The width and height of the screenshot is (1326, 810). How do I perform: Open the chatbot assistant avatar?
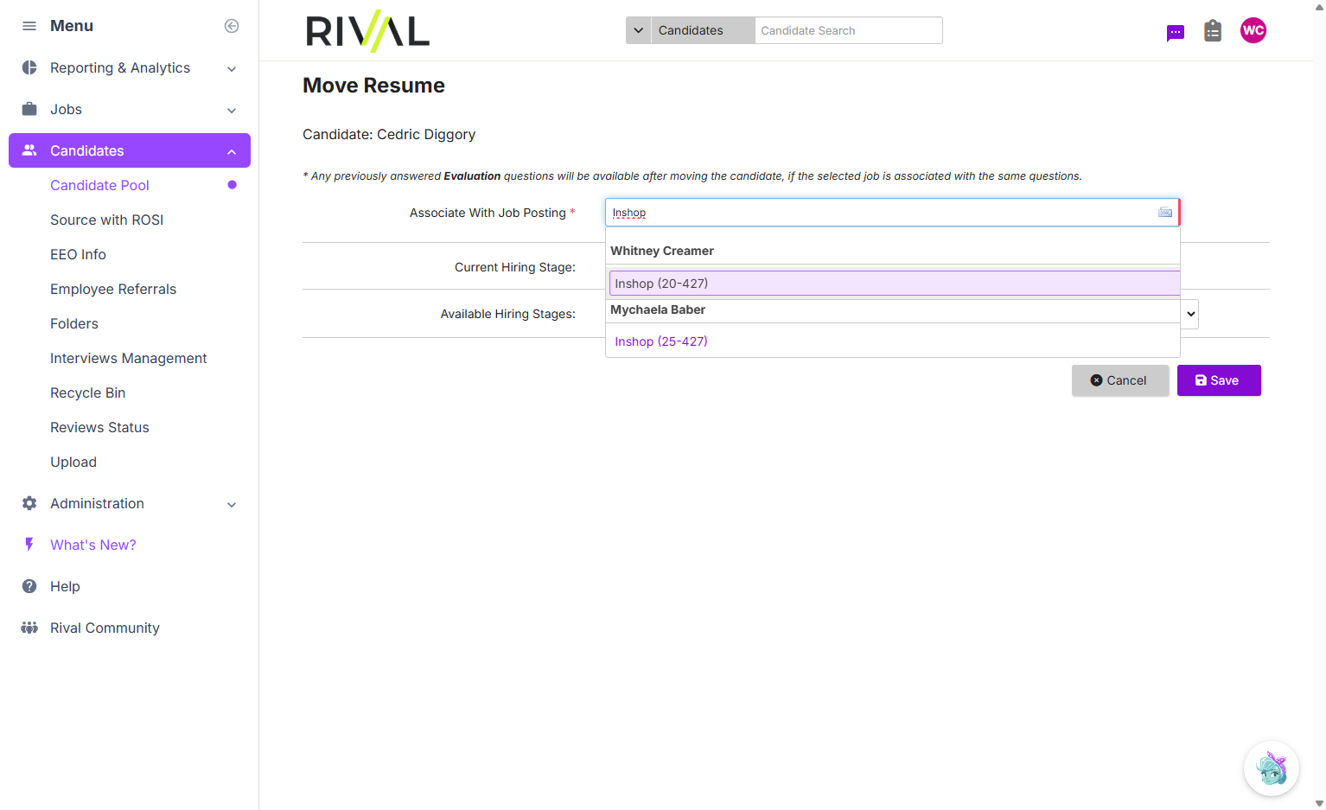tap(1272, 769)
